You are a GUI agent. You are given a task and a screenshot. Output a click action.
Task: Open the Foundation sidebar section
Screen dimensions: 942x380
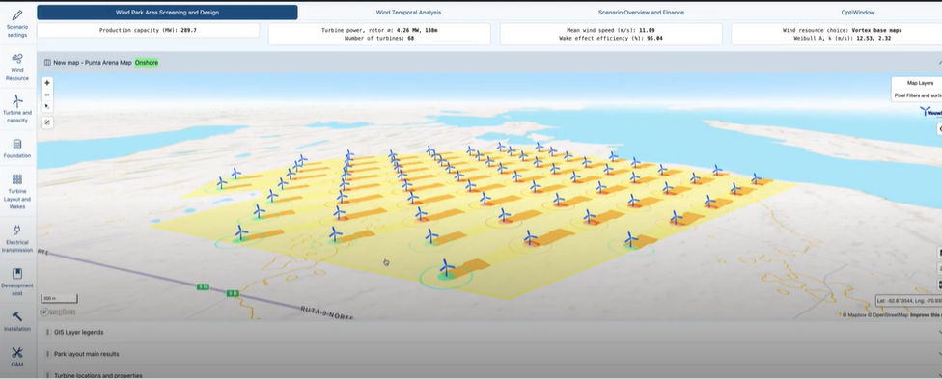click(17, 149)
